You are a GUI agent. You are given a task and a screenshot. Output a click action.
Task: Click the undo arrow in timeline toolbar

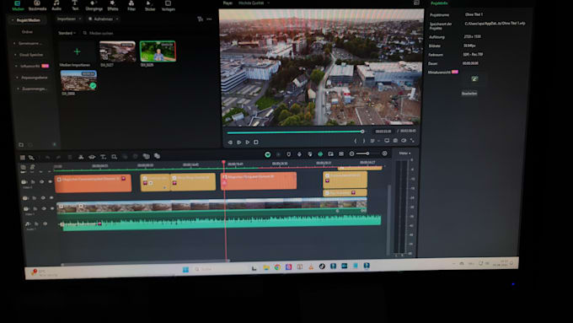click(x=47, y=158)
